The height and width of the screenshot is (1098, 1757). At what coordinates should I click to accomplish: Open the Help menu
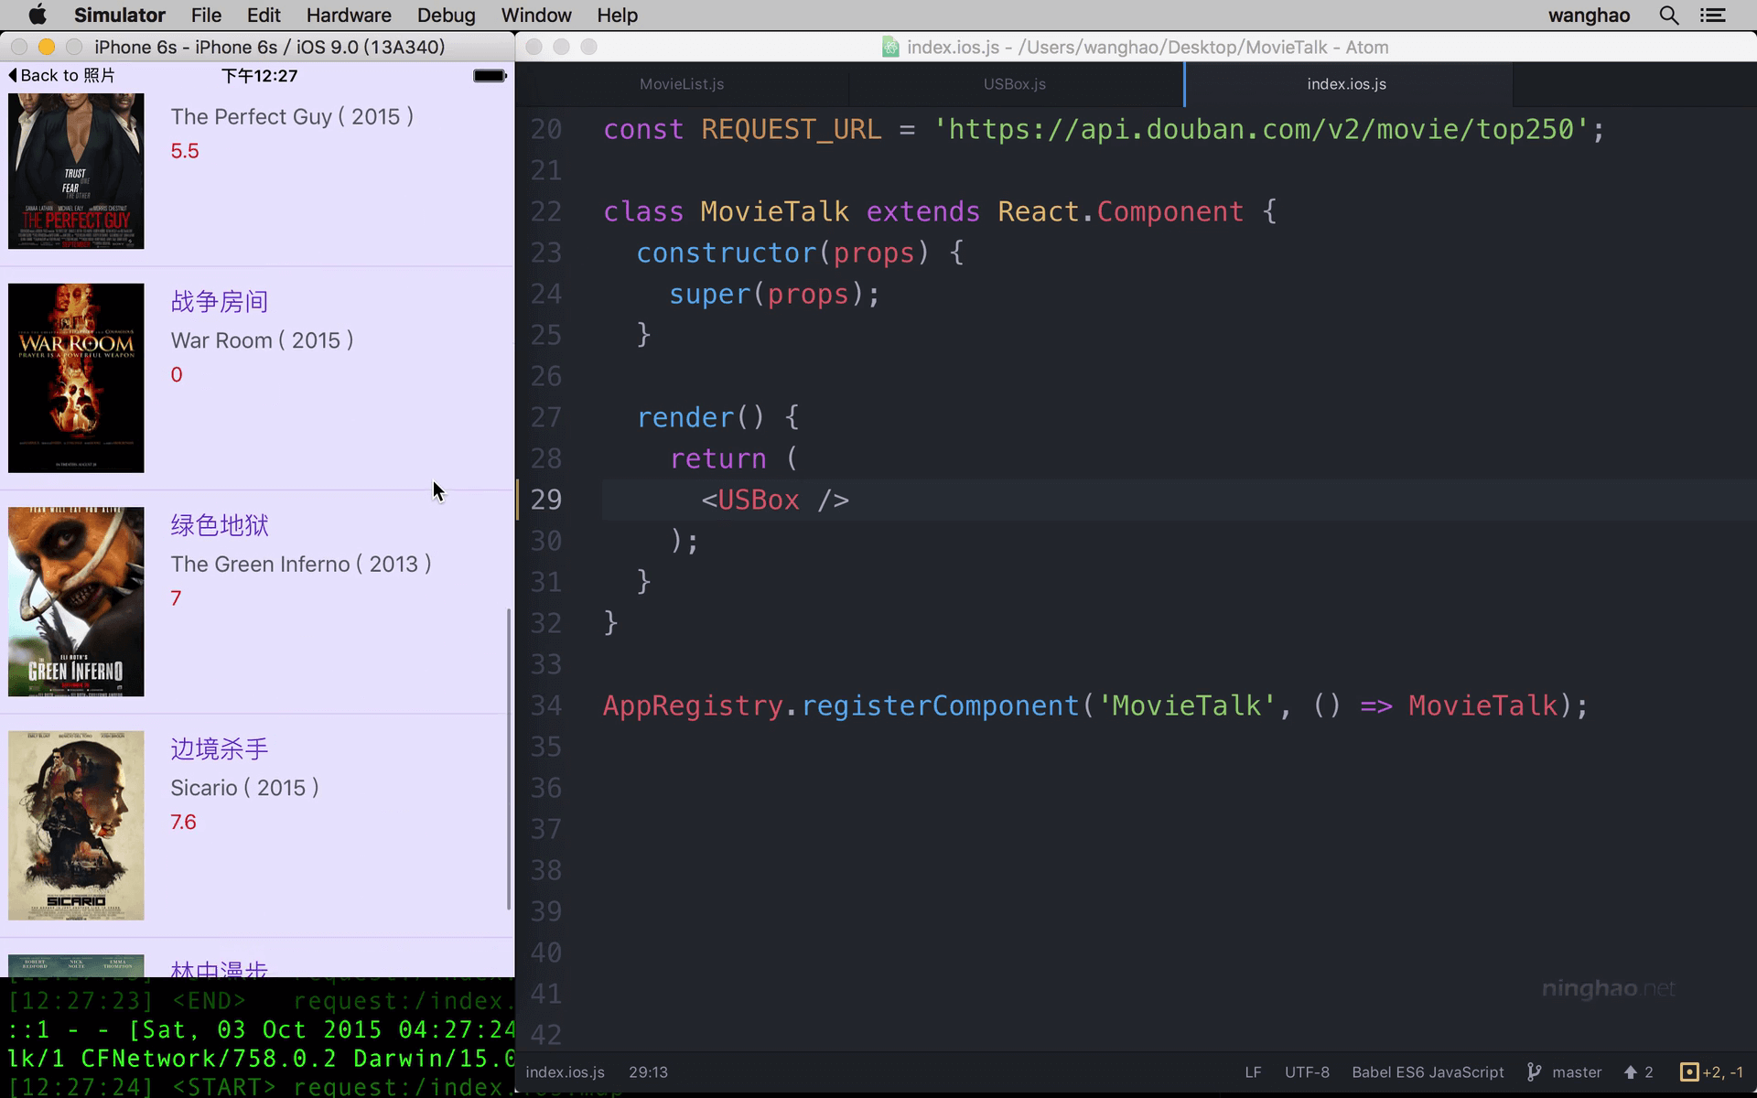(x=618, y=16)
